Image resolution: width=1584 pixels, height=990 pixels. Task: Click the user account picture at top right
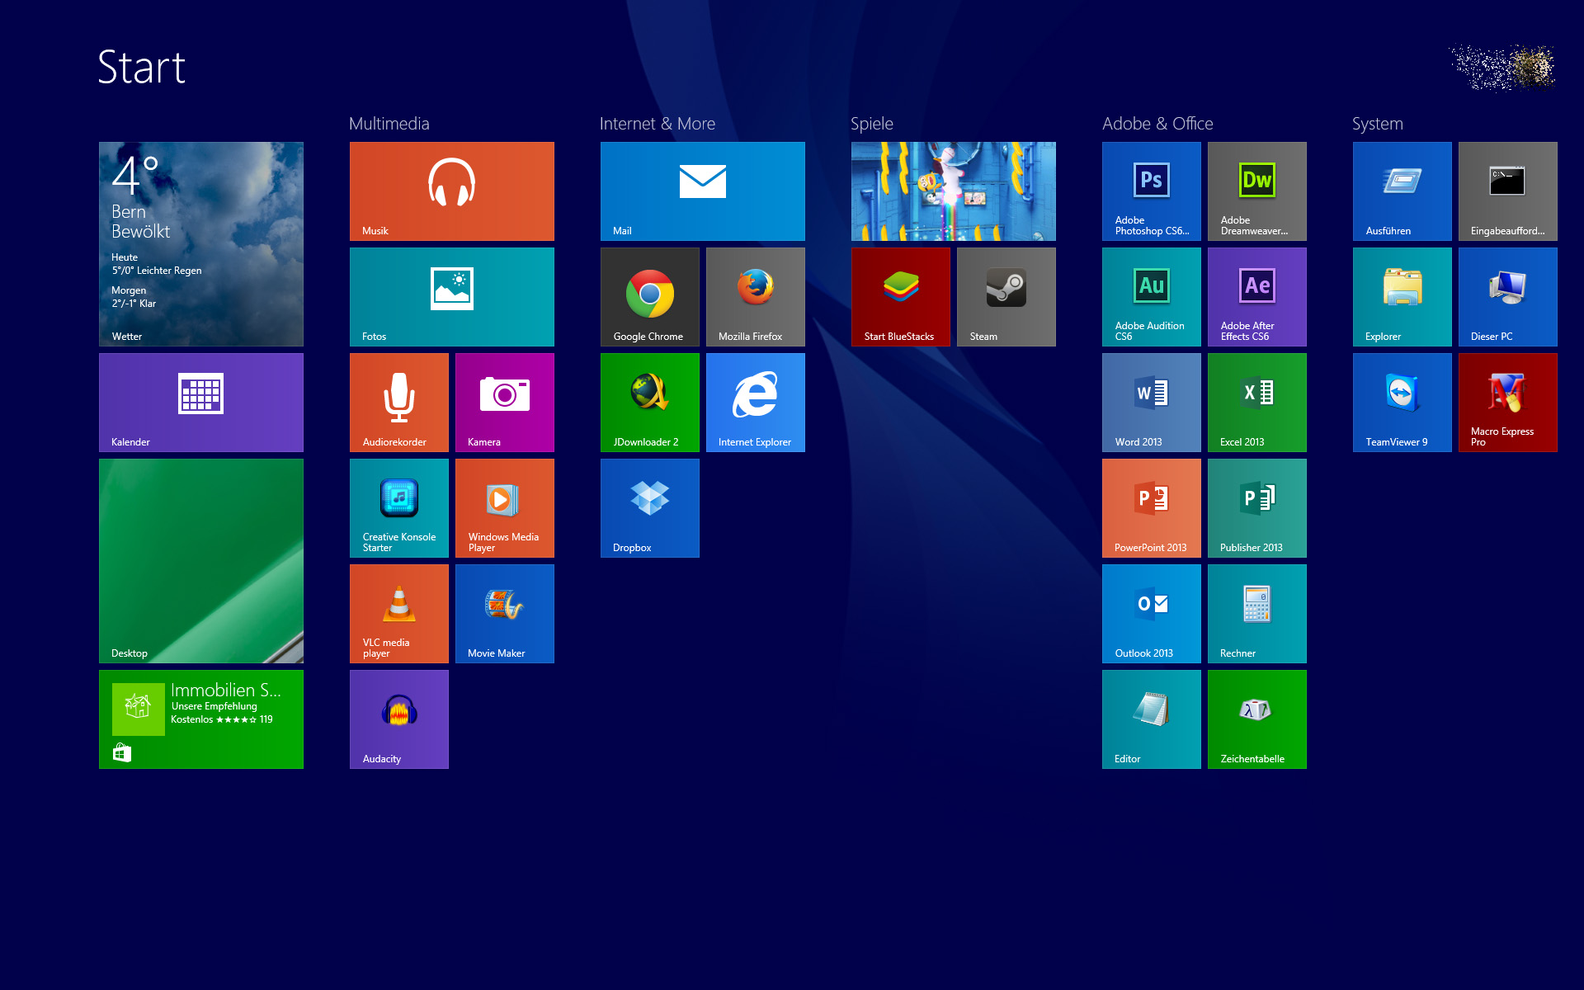pyautogui.click(x=1503, y=68)
